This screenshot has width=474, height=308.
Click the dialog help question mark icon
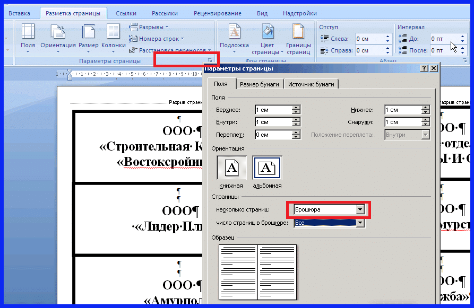click(x=424, y=68)
